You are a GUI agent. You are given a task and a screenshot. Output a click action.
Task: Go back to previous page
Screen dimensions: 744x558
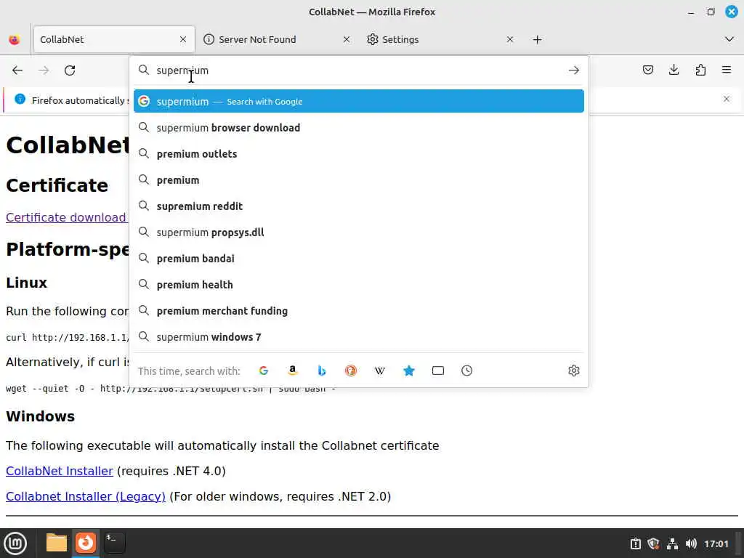[x=17, y=70]
